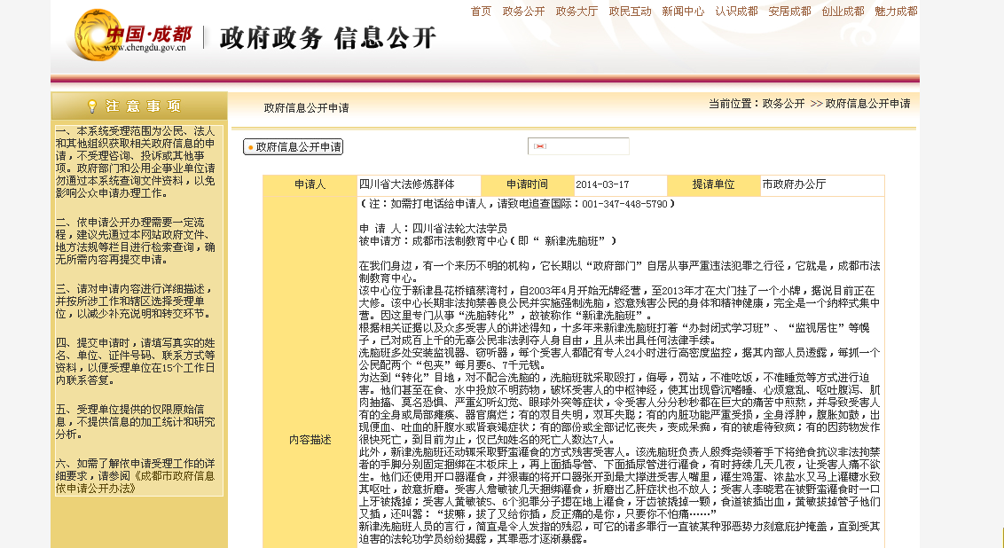Open the 安居成都 navigation item
This screenshot has width=1004, height=548.
[x=789, y=12]
